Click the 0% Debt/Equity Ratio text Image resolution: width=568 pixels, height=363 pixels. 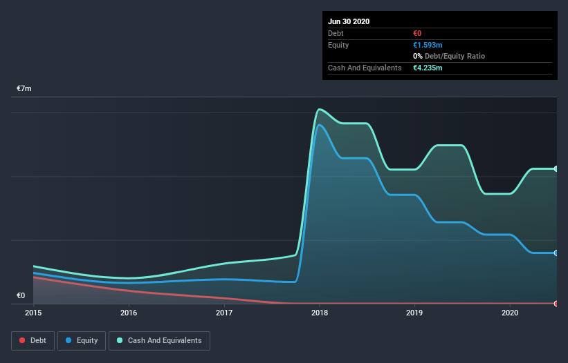449,56
